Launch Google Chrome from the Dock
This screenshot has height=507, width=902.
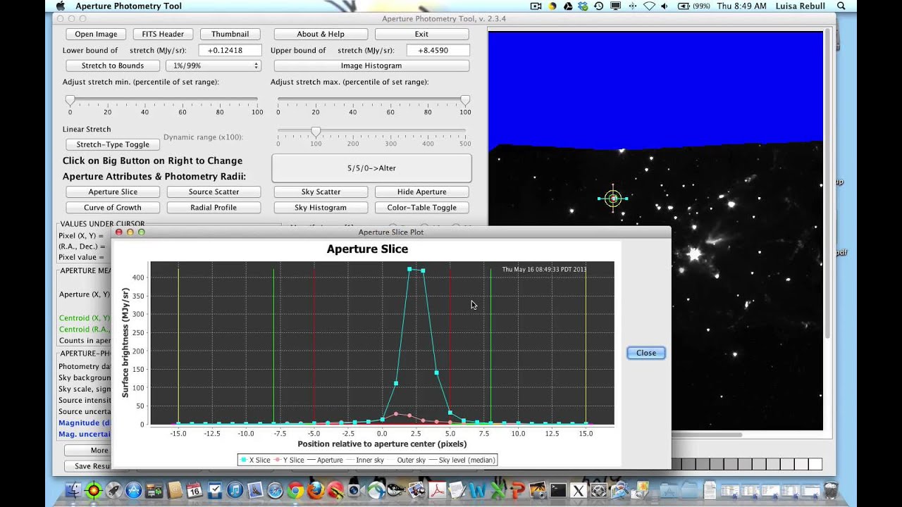(295, 490)
